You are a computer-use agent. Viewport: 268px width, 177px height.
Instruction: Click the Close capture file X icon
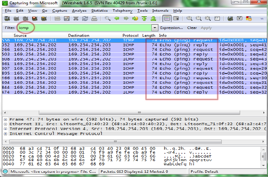(76, 18)
